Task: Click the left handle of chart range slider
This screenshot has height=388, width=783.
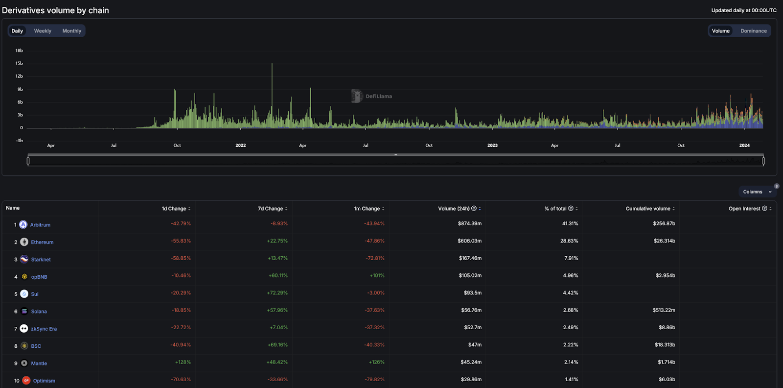Action: pos(28,161)
